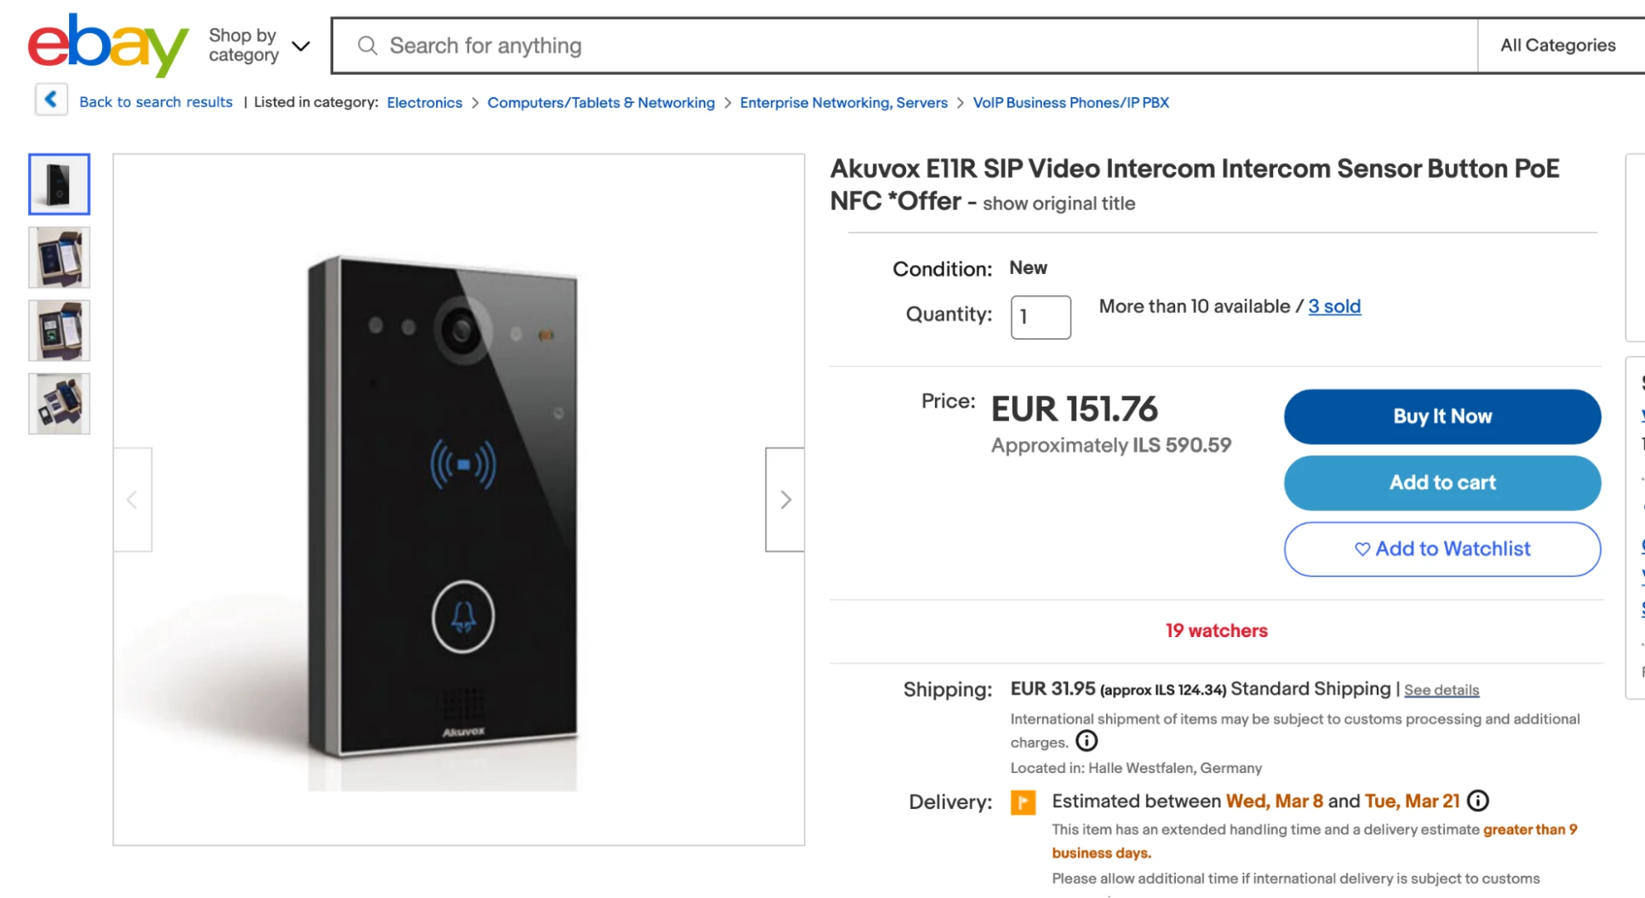The width and height of the screenshot is (1645, 898).
Task: Show the next product image
Action: 784,499
